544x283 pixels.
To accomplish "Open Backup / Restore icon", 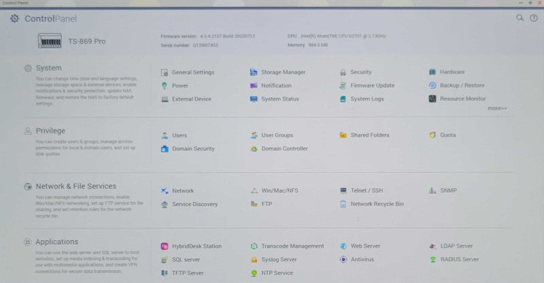I will click(x=432, y=86).
